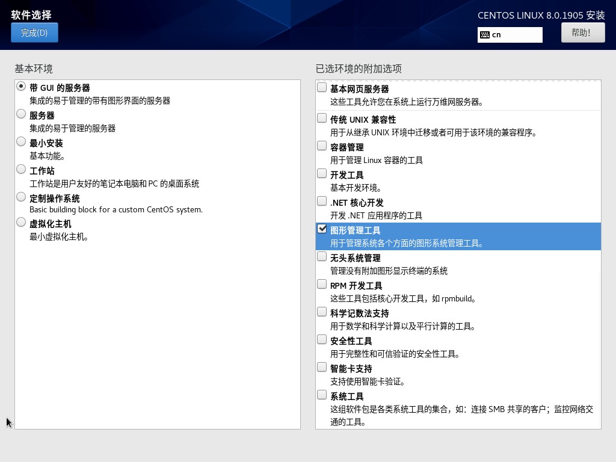Tick the 科学记数法支持 checkbox
This screenshot has height=462, width=616.
point(322,312)
